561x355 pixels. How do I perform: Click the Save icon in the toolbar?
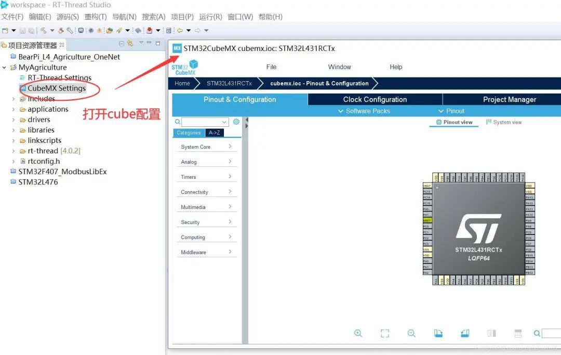[x=22, y=31]
